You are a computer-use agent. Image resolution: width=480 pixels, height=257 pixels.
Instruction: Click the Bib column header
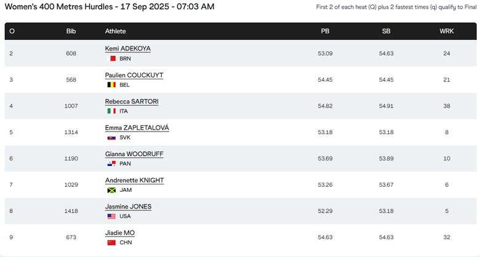click(71, 31)
